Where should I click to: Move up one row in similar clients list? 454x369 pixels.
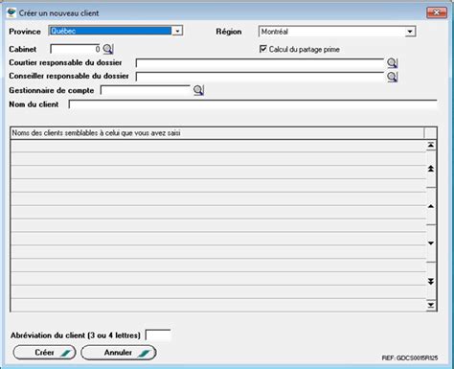tap(431, 206)
